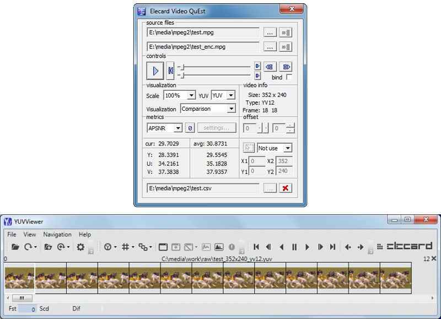Click the X2 field showing 352

point(284,161)
